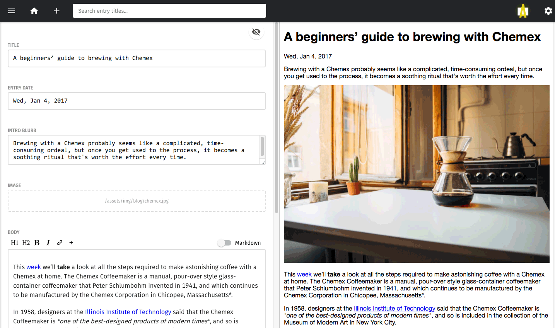Image resolution: width=555 pixels, height=328 pixels.
Task: Click the editor panel vertical scrollbar
Action: coord(277,117)
